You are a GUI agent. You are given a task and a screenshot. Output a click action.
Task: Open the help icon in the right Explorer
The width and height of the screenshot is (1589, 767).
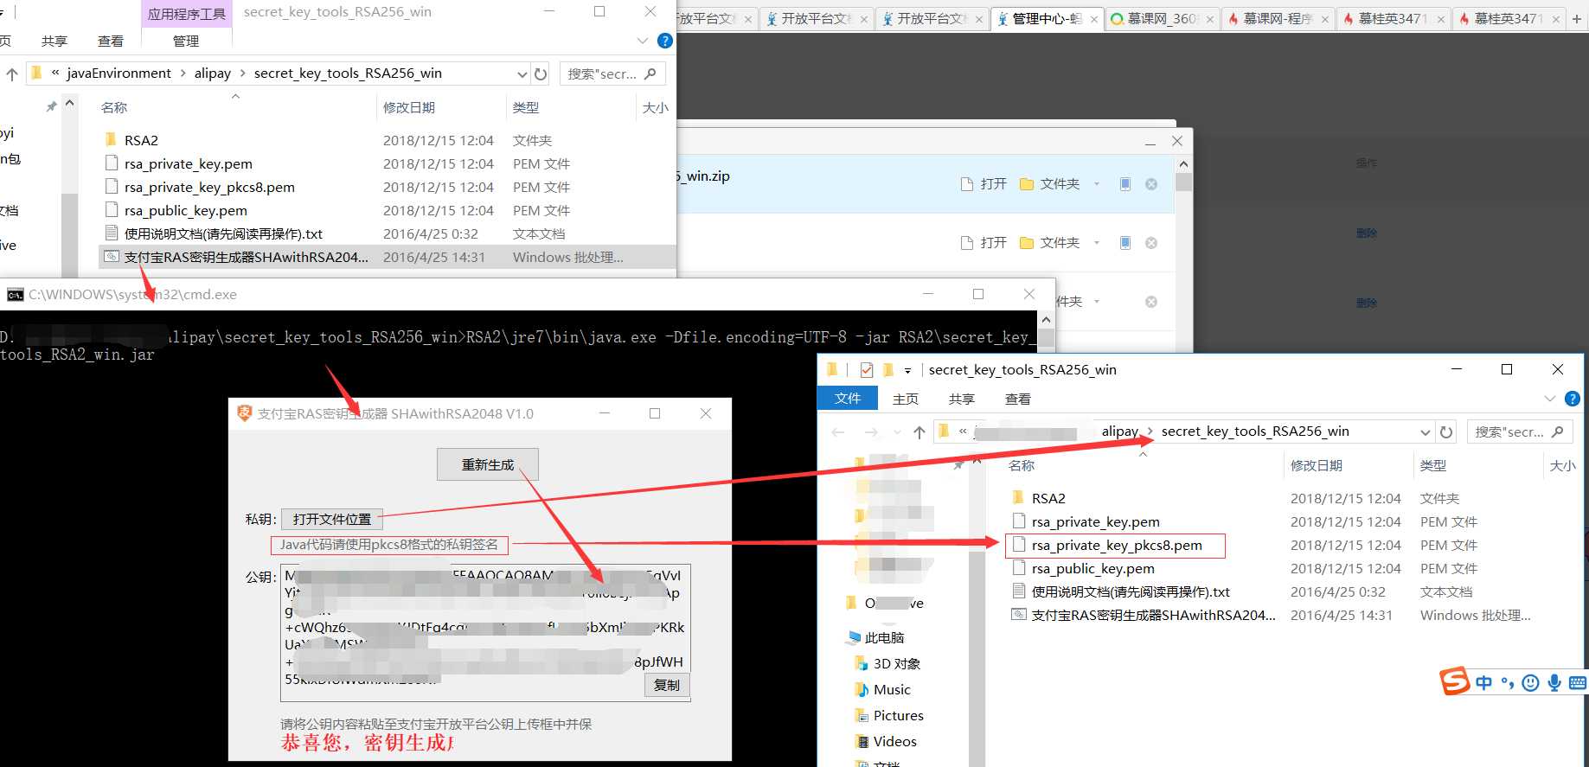point(1573,399)
